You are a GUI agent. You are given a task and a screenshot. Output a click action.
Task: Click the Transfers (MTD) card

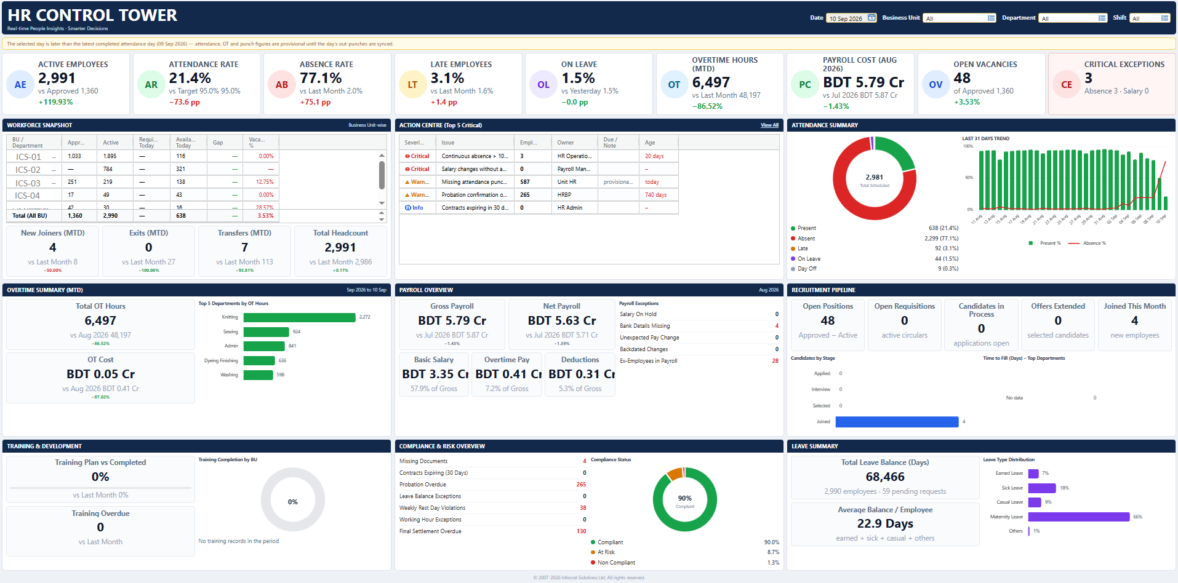pos(244,251)
